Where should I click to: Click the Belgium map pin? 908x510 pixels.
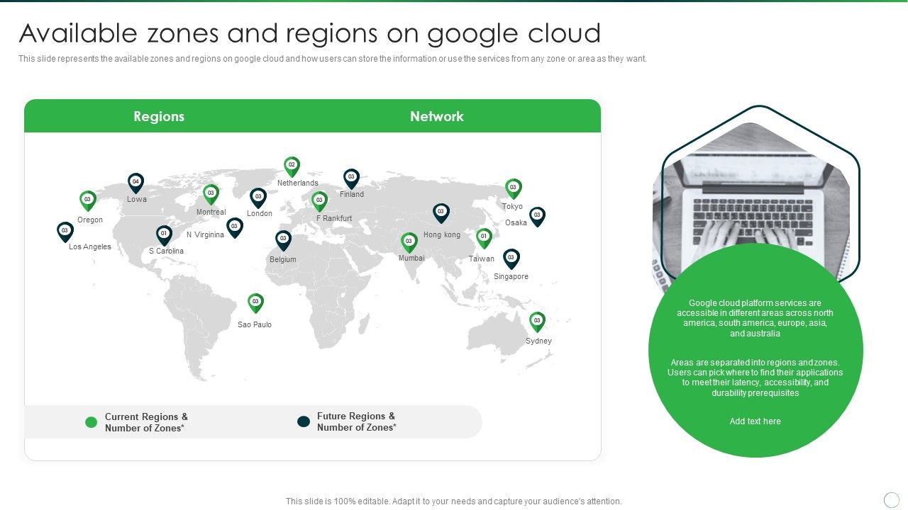pyautogui.click(x=283, y=241)
